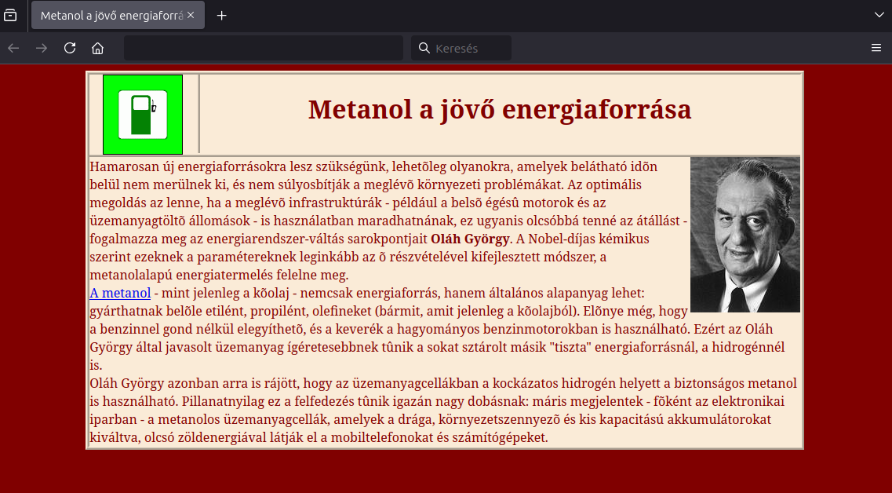Click the green fuel pump image
Image resolution: width=892 pixels, height=493 pixels.
tap(143, 115)
